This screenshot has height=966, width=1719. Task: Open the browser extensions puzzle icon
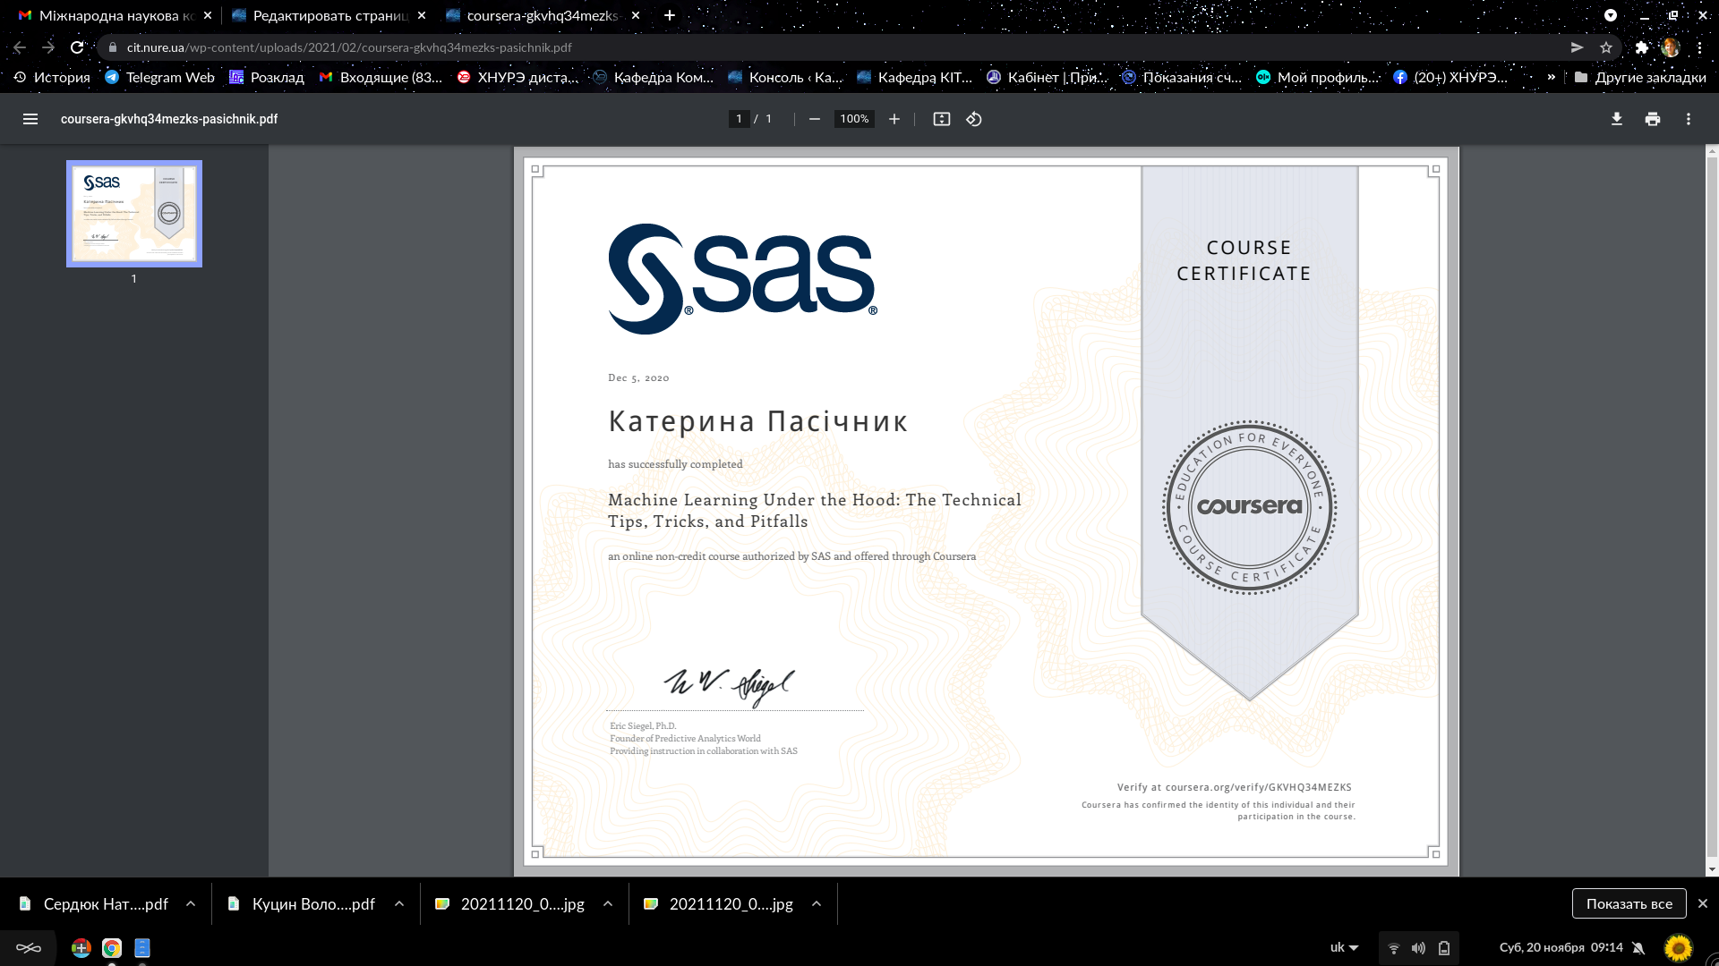[1641, 47]
